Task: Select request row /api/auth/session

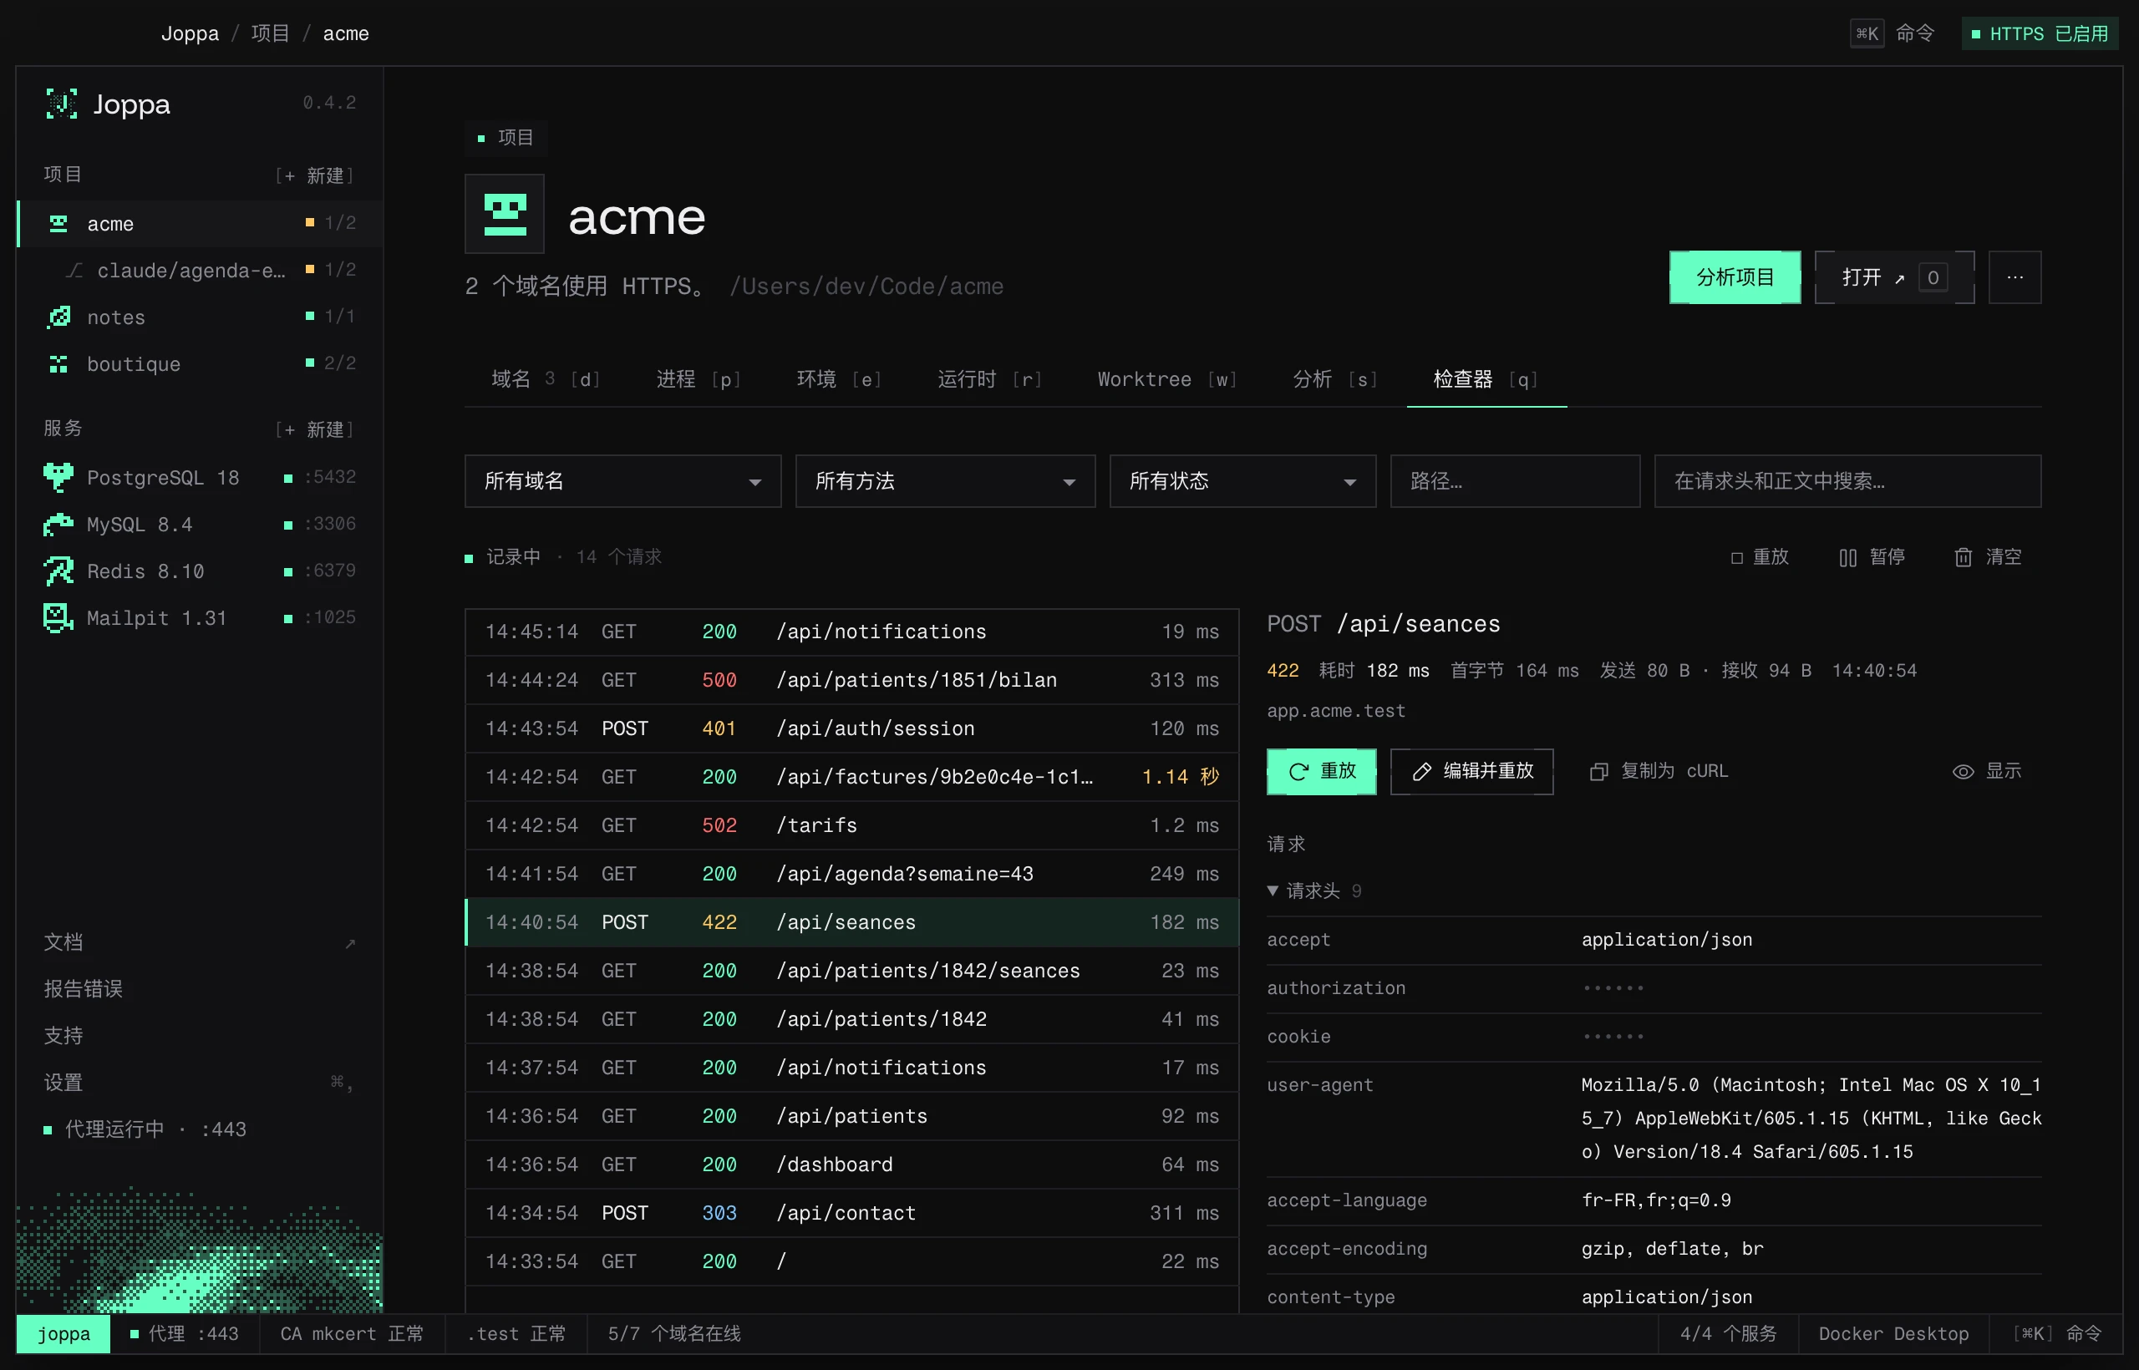Action: pos(851,728)
